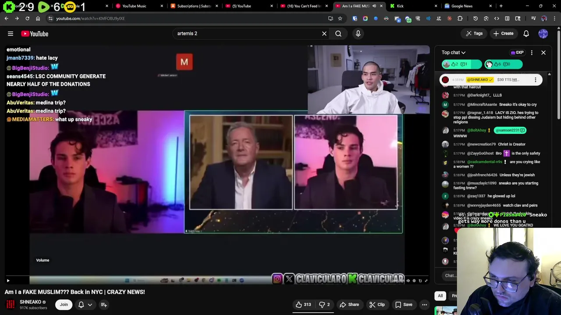Open the pinned SHNEAKO message options
This screenshot has width=561, height=315.
tap(535, 80)
